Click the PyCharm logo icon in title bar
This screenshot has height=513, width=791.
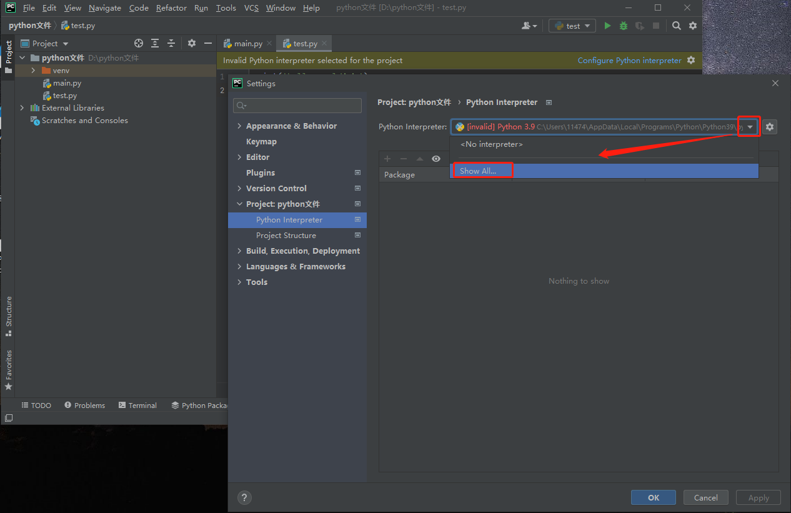tap(10, 7)
